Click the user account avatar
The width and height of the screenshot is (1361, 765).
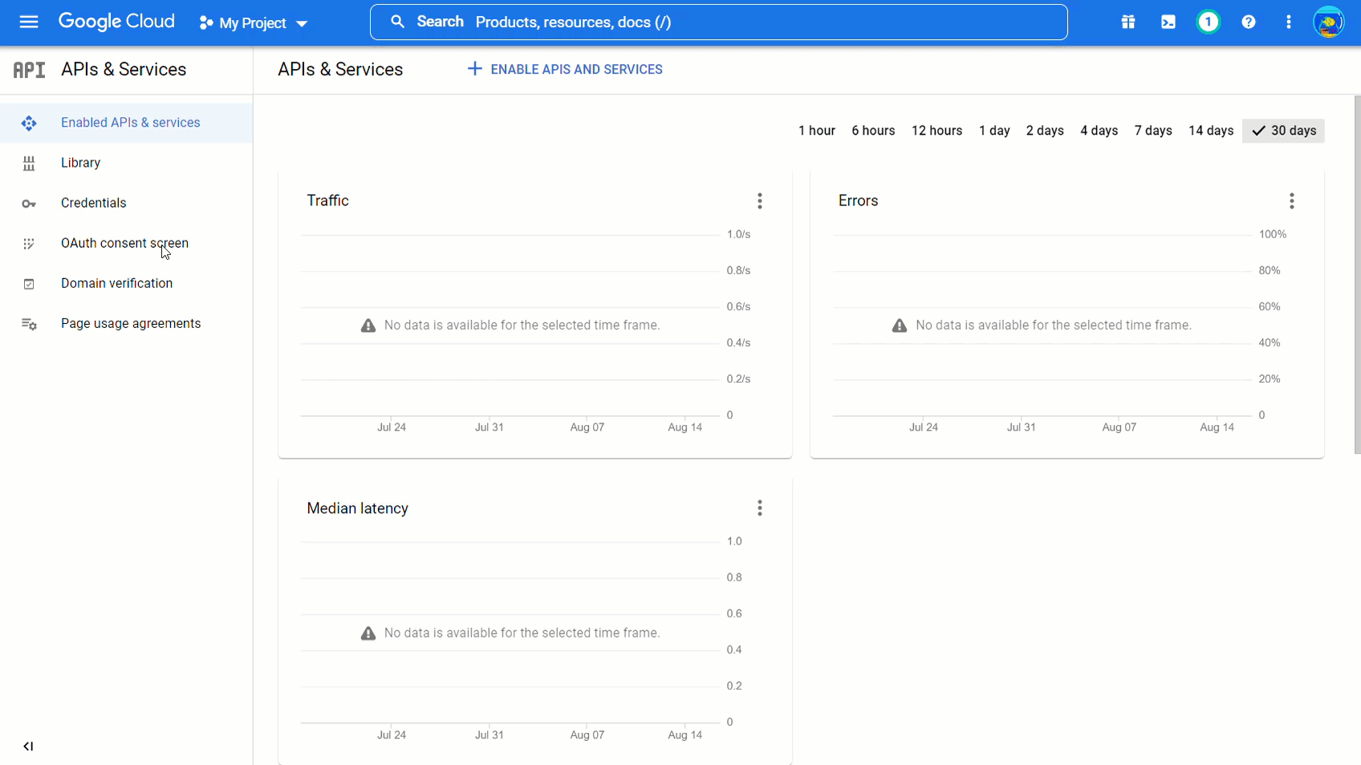pos(1328,22)
